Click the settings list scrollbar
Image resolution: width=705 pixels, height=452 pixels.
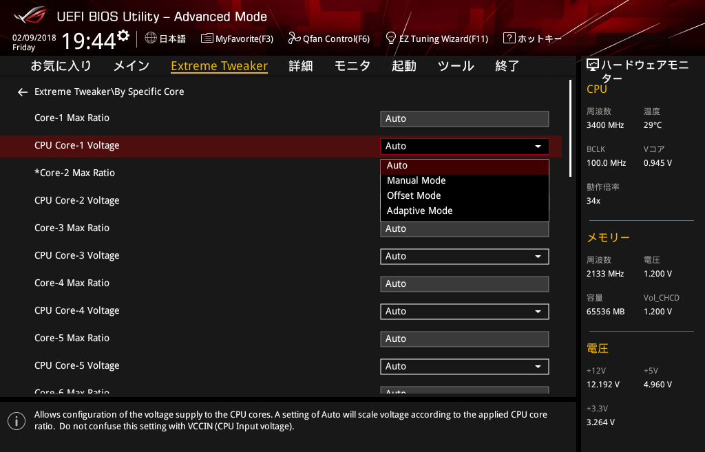pyautogui.click(x=570, y=129)
